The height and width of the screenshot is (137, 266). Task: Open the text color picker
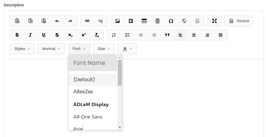[x=127, y=49]
